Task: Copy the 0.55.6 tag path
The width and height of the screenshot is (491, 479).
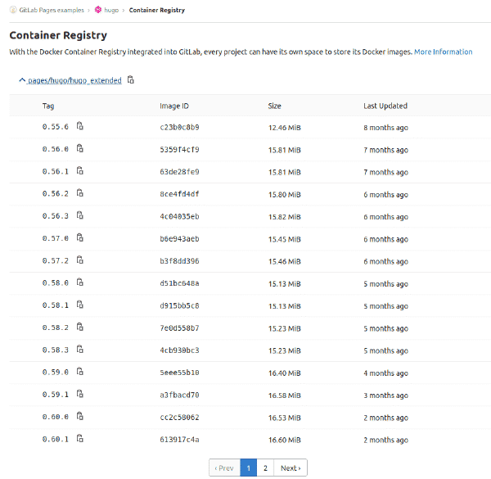Action: coord(80,126)
